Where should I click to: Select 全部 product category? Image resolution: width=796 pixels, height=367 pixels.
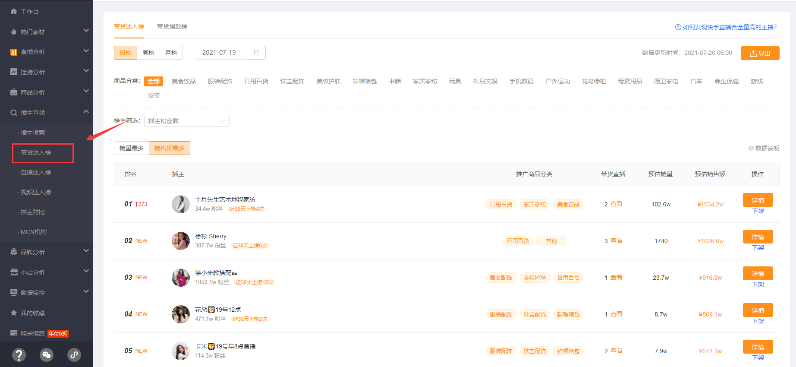[x=154, y=81]
